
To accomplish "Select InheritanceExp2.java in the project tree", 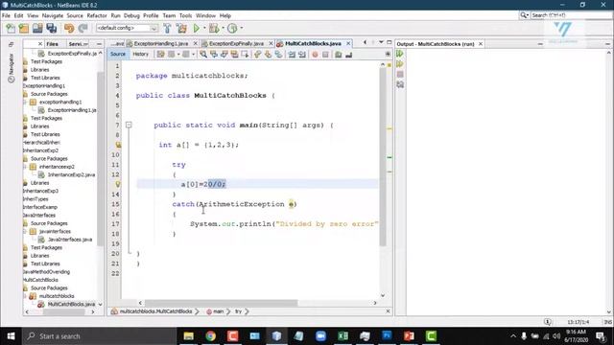I will (71, 174).
